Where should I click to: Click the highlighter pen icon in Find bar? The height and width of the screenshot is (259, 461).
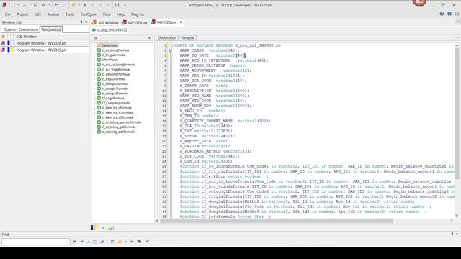point(102,242)
